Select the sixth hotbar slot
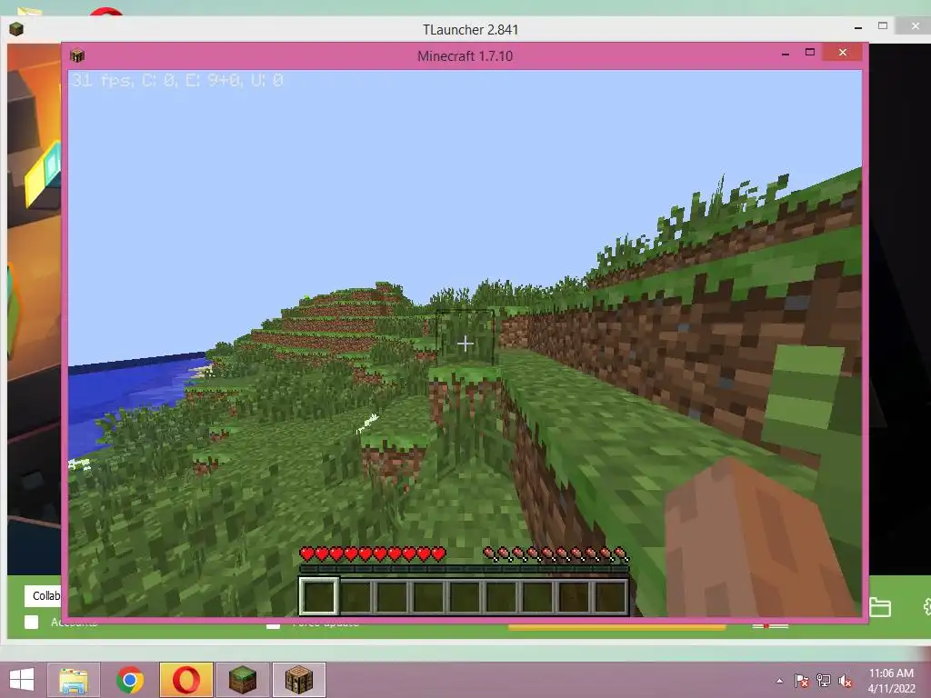This screenshot has height=698, width=931. click(501, 596)
